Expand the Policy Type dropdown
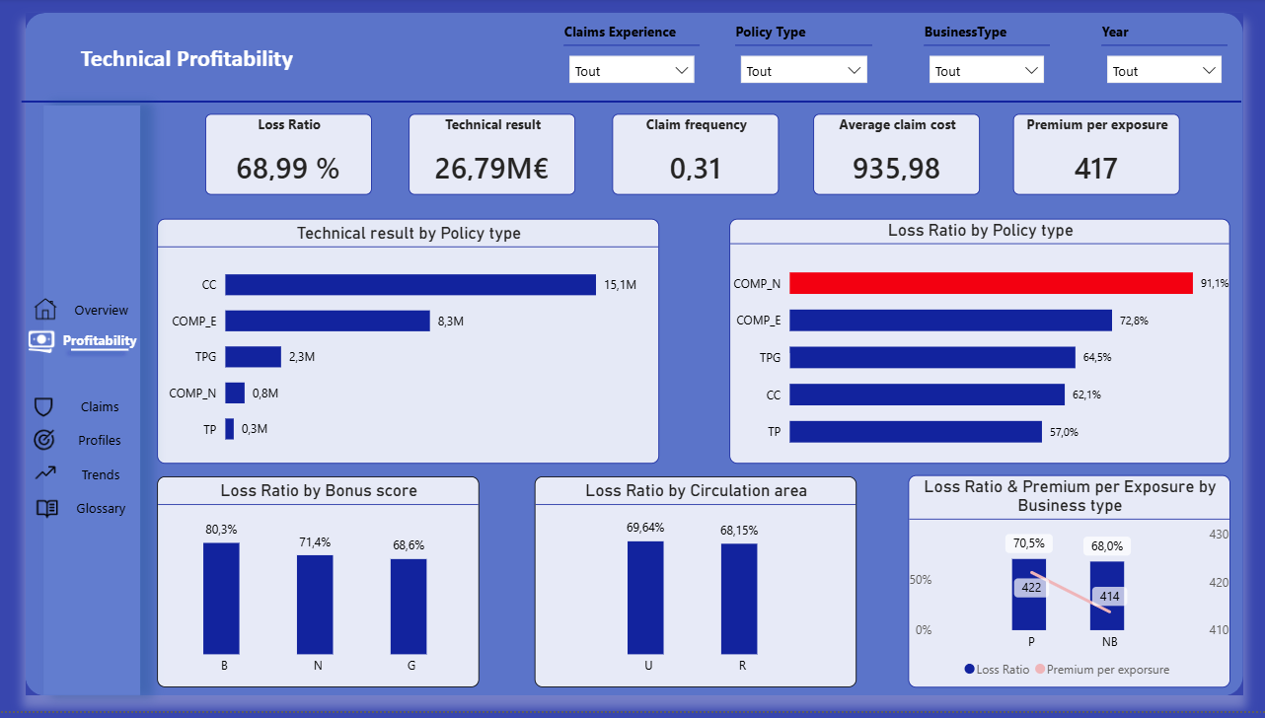Image resolution: width=1265 pixels, height=718 pixels. pos(803,70)
